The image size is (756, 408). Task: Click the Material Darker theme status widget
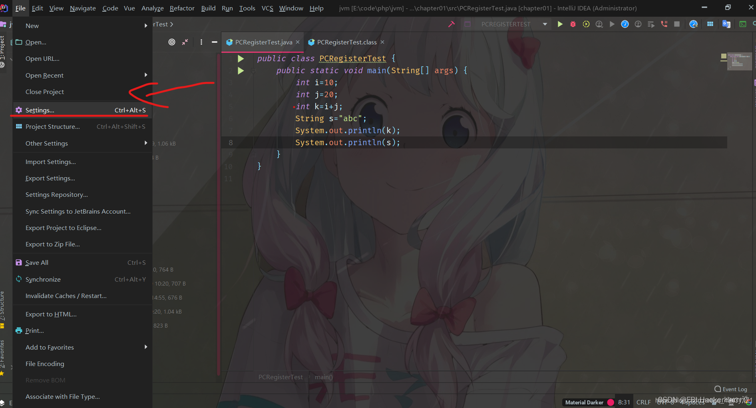tap(588, 402)
